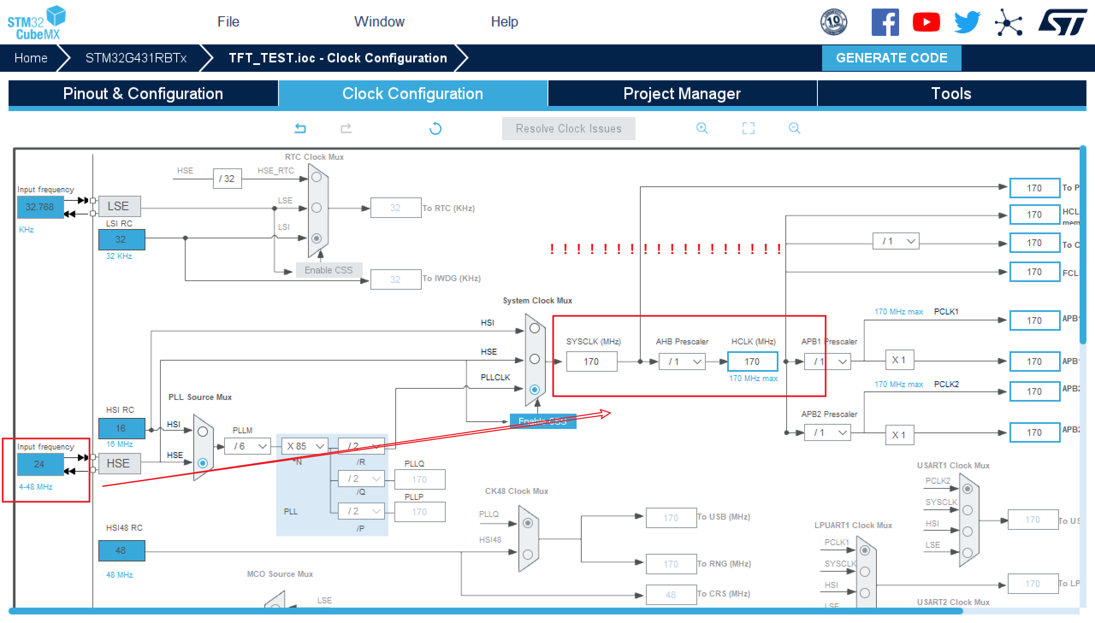Image resolution: width=1095 pixels, height=623 pixels.
Task: Open the PLLM /6 divider dropdown
Action: [248, 446]
